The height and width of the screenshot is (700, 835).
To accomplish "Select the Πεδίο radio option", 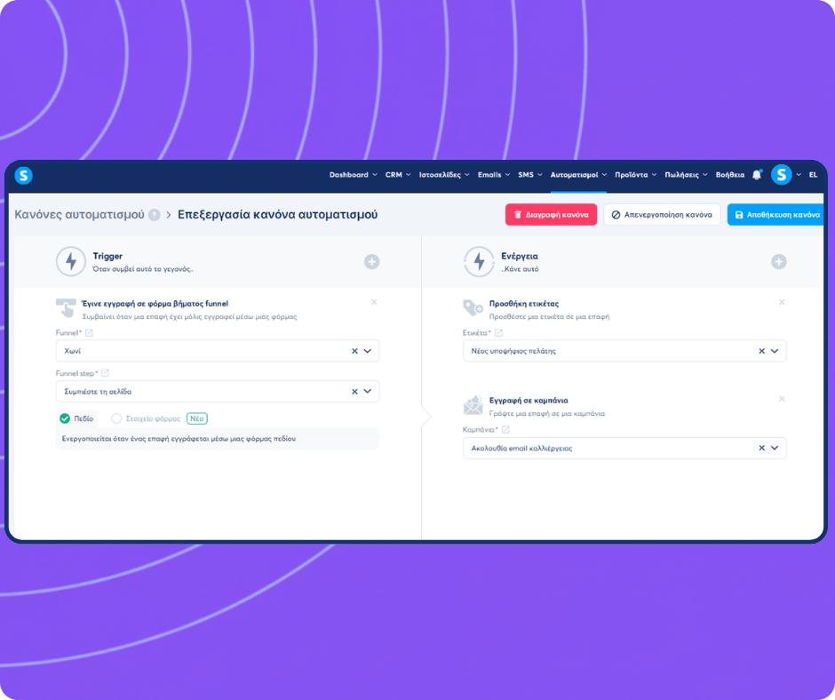I will pos(65,418).
